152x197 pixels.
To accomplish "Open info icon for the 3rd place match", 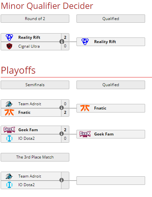I will (x=61, y=180).
